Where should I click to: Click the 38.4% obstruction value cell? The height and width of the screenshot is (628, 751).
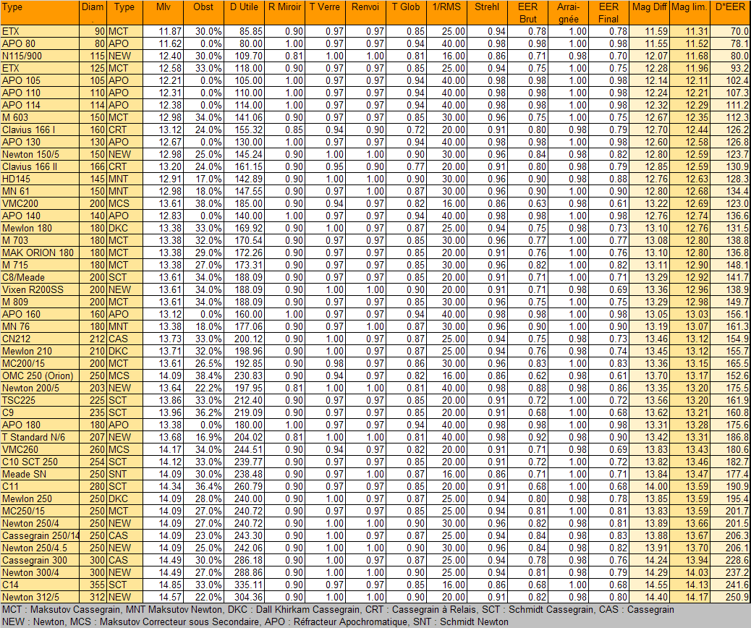(x=203, y=375)
